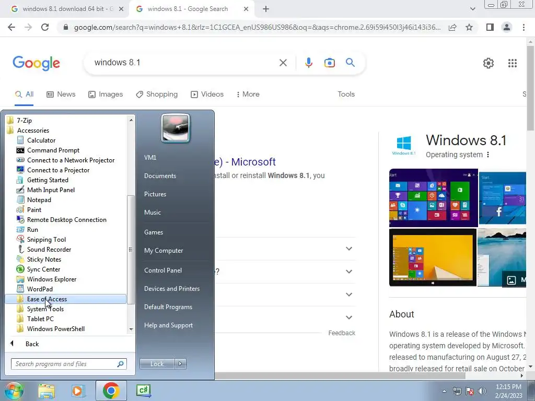The image size is (535, 401).
Task: Open Default Programs
Action: pos(168,307)
